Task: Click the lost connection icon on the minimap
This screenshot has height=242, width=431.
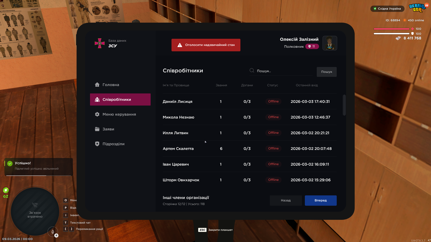Action: coord(35,205)
